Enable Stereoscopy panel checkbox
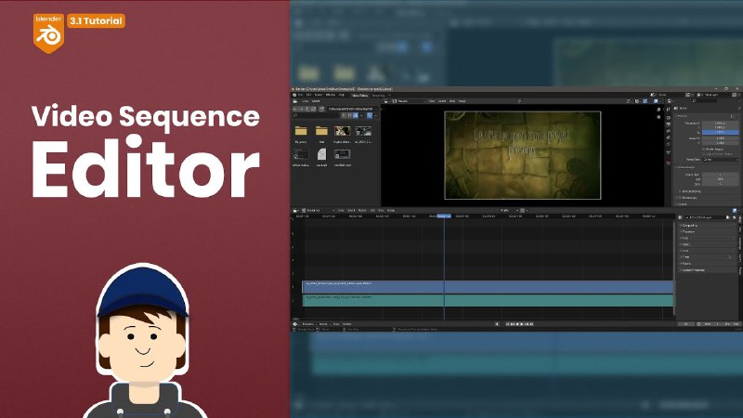The width and height of the screenshot is (743, 418). point(680,198)
